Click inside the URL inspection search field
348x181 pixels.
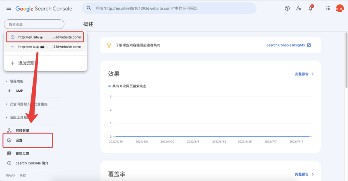coord(169,8)
